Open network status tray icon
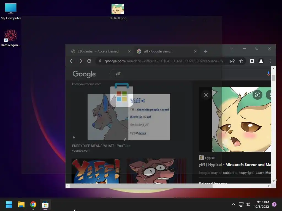Image resolution: width=282 pixels, height=211 pixels. click(241, 204)
